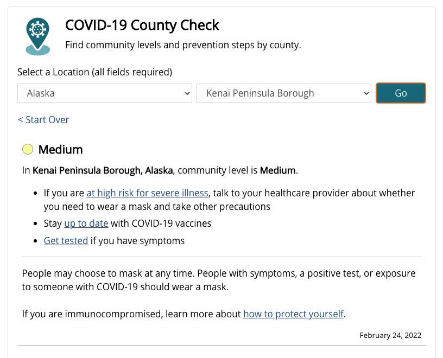
Task: Click bold Kenai Peninsula Borough, Alaska text
Action: (x=103, y=170)
